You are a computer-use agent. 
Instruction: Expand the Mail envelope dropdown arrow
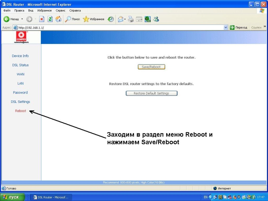click(x=125, y=19)
